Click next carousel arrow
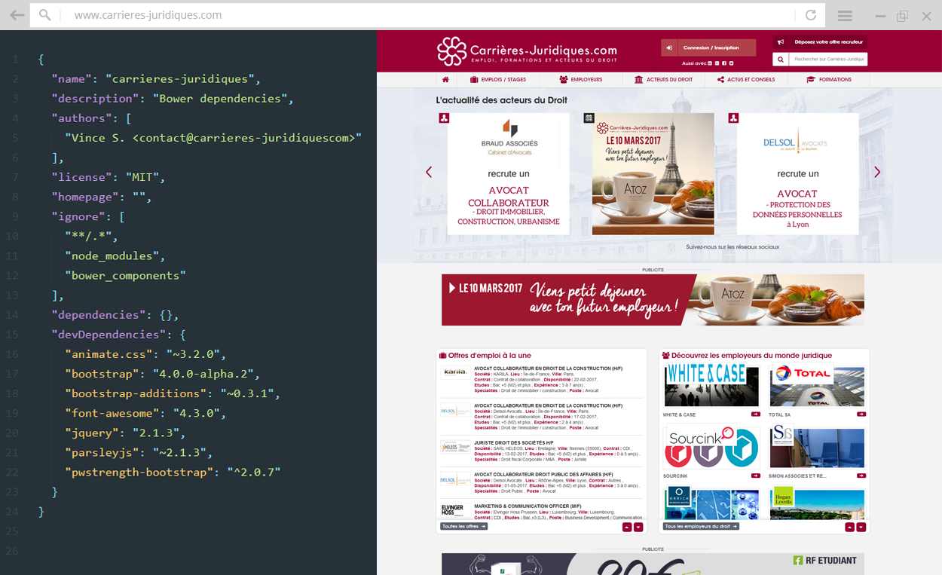 [877, 172]
